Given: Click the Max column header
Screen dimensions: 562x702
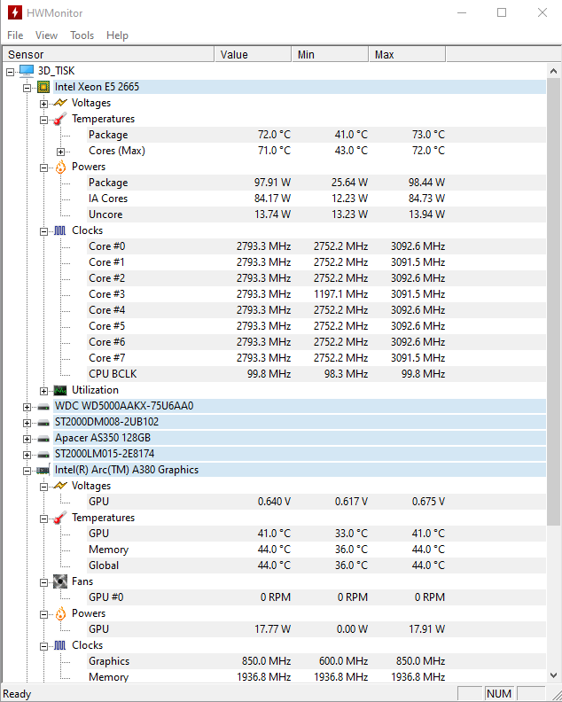Looking at the screenshot, I should (x=417, y=55).
